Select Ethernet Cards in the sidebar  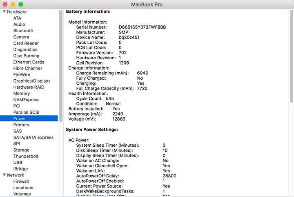tap(29, 62)
